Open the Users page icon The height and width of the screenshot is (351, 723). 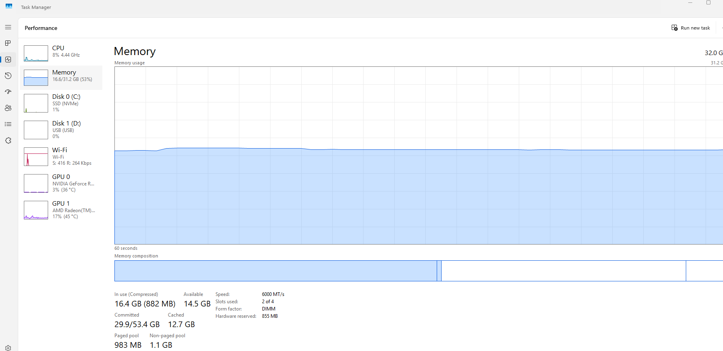[8, 108]
